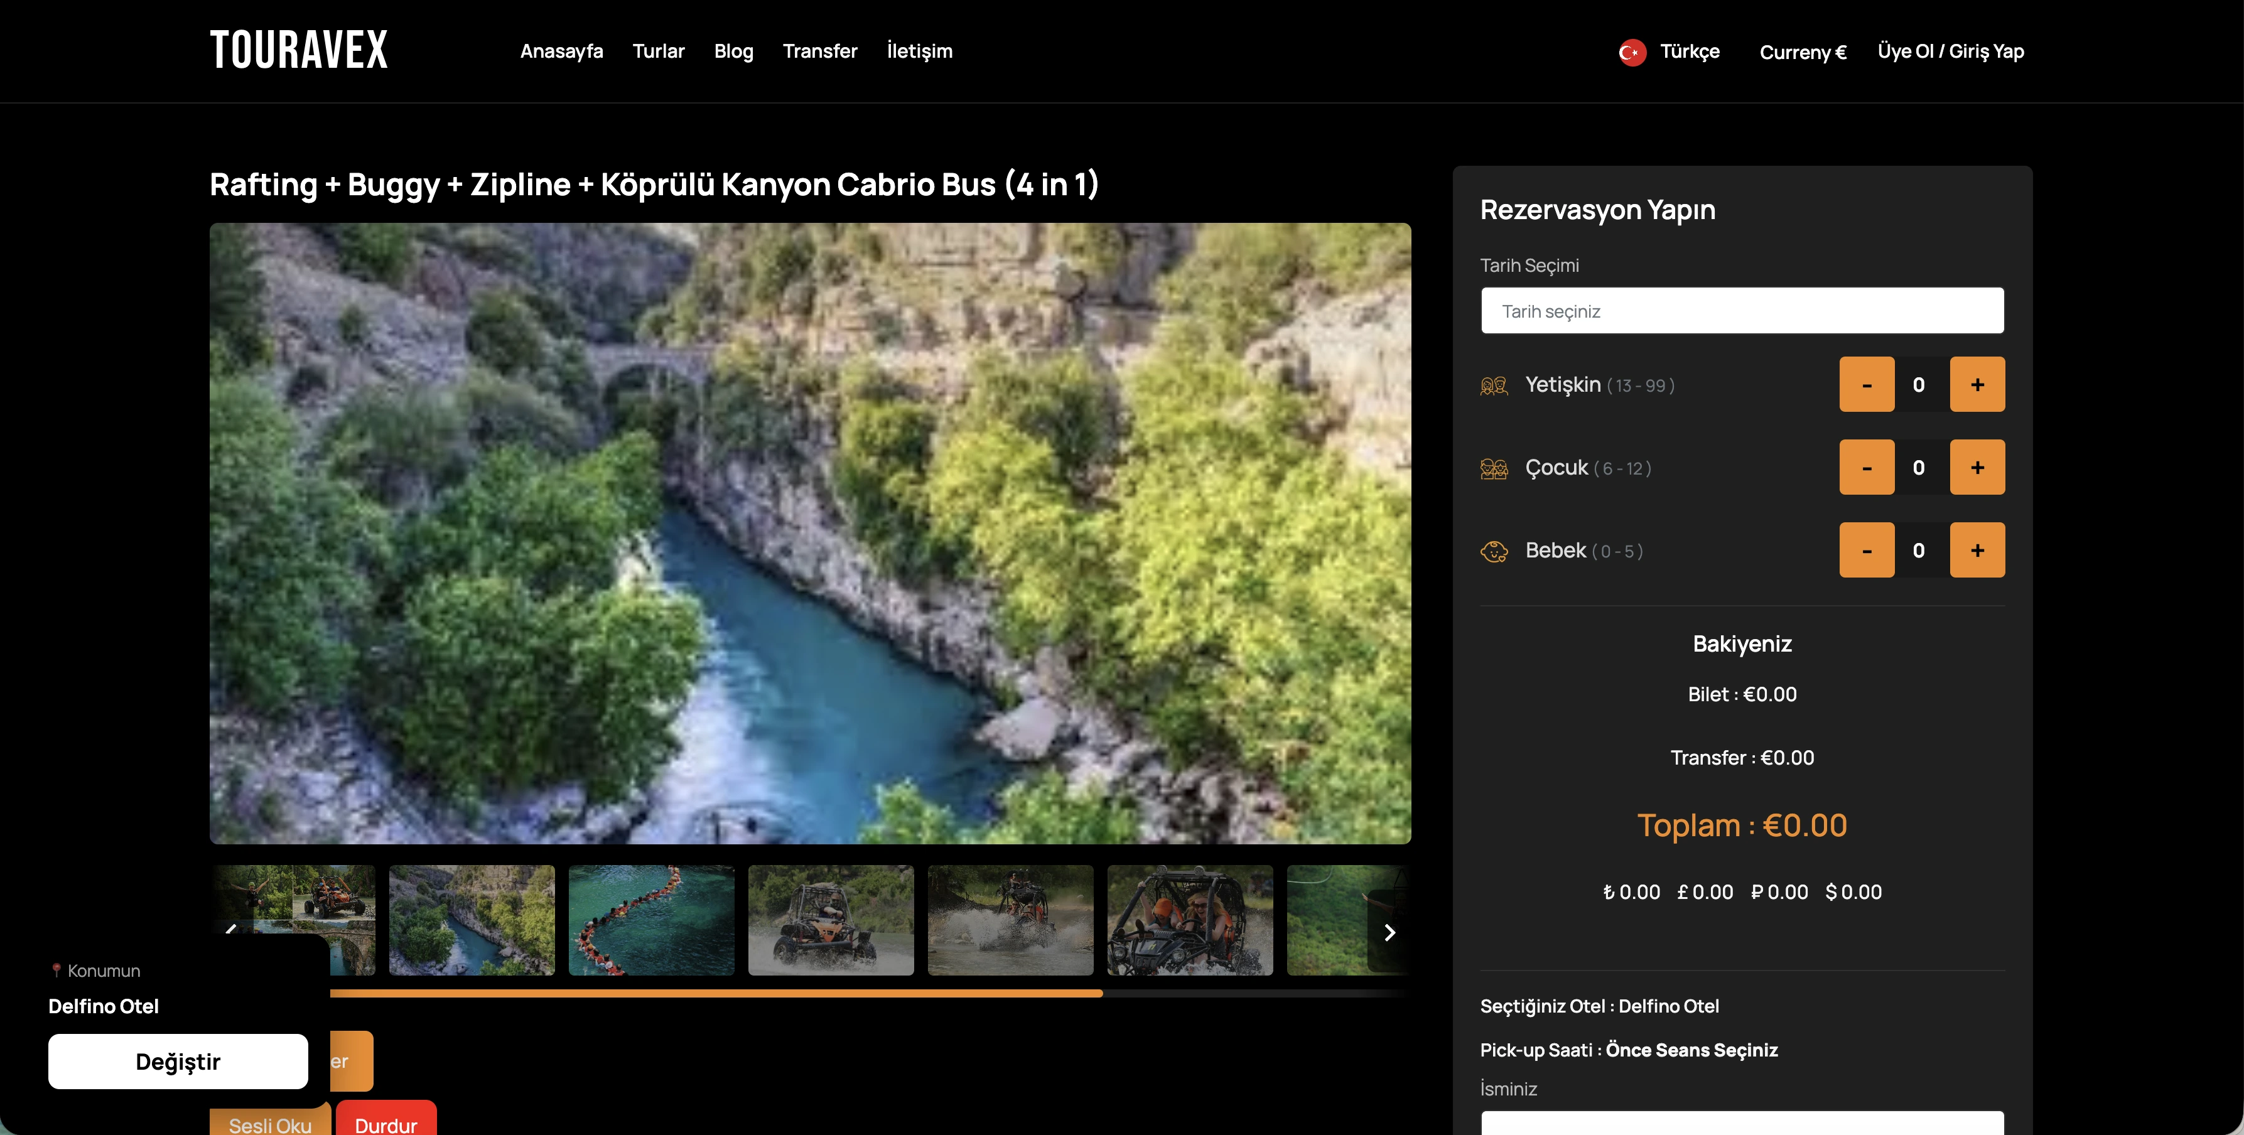Decrease Çocuk count with minus button
2244x1135 pixels.
point(1866,467)
